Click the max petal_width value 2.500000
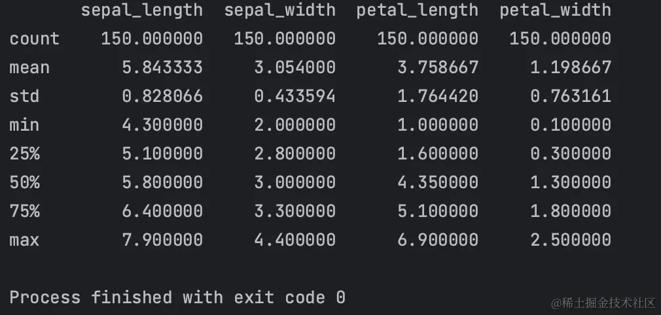 coord(570,240)
